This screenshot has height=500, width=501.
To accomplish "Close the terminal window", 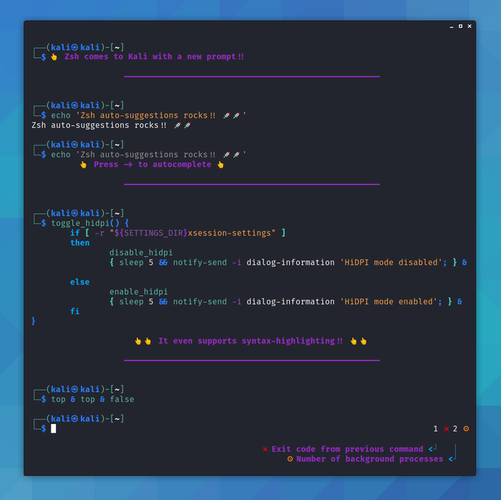I will 470,27.
